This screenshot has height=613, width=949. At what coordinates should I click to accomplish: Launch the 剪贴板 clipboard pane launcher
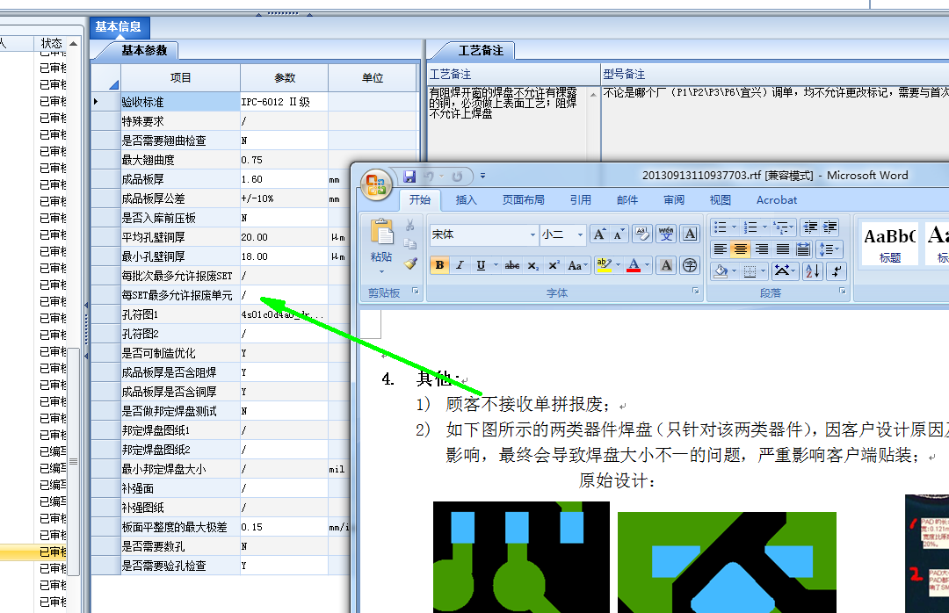pyautogui.click(x=415, y=292)
